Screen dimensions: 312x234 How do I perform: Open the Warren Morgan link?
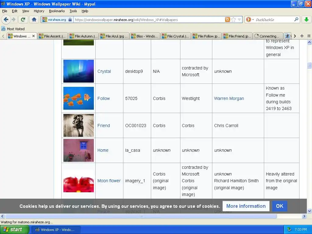tap(229, 98)
